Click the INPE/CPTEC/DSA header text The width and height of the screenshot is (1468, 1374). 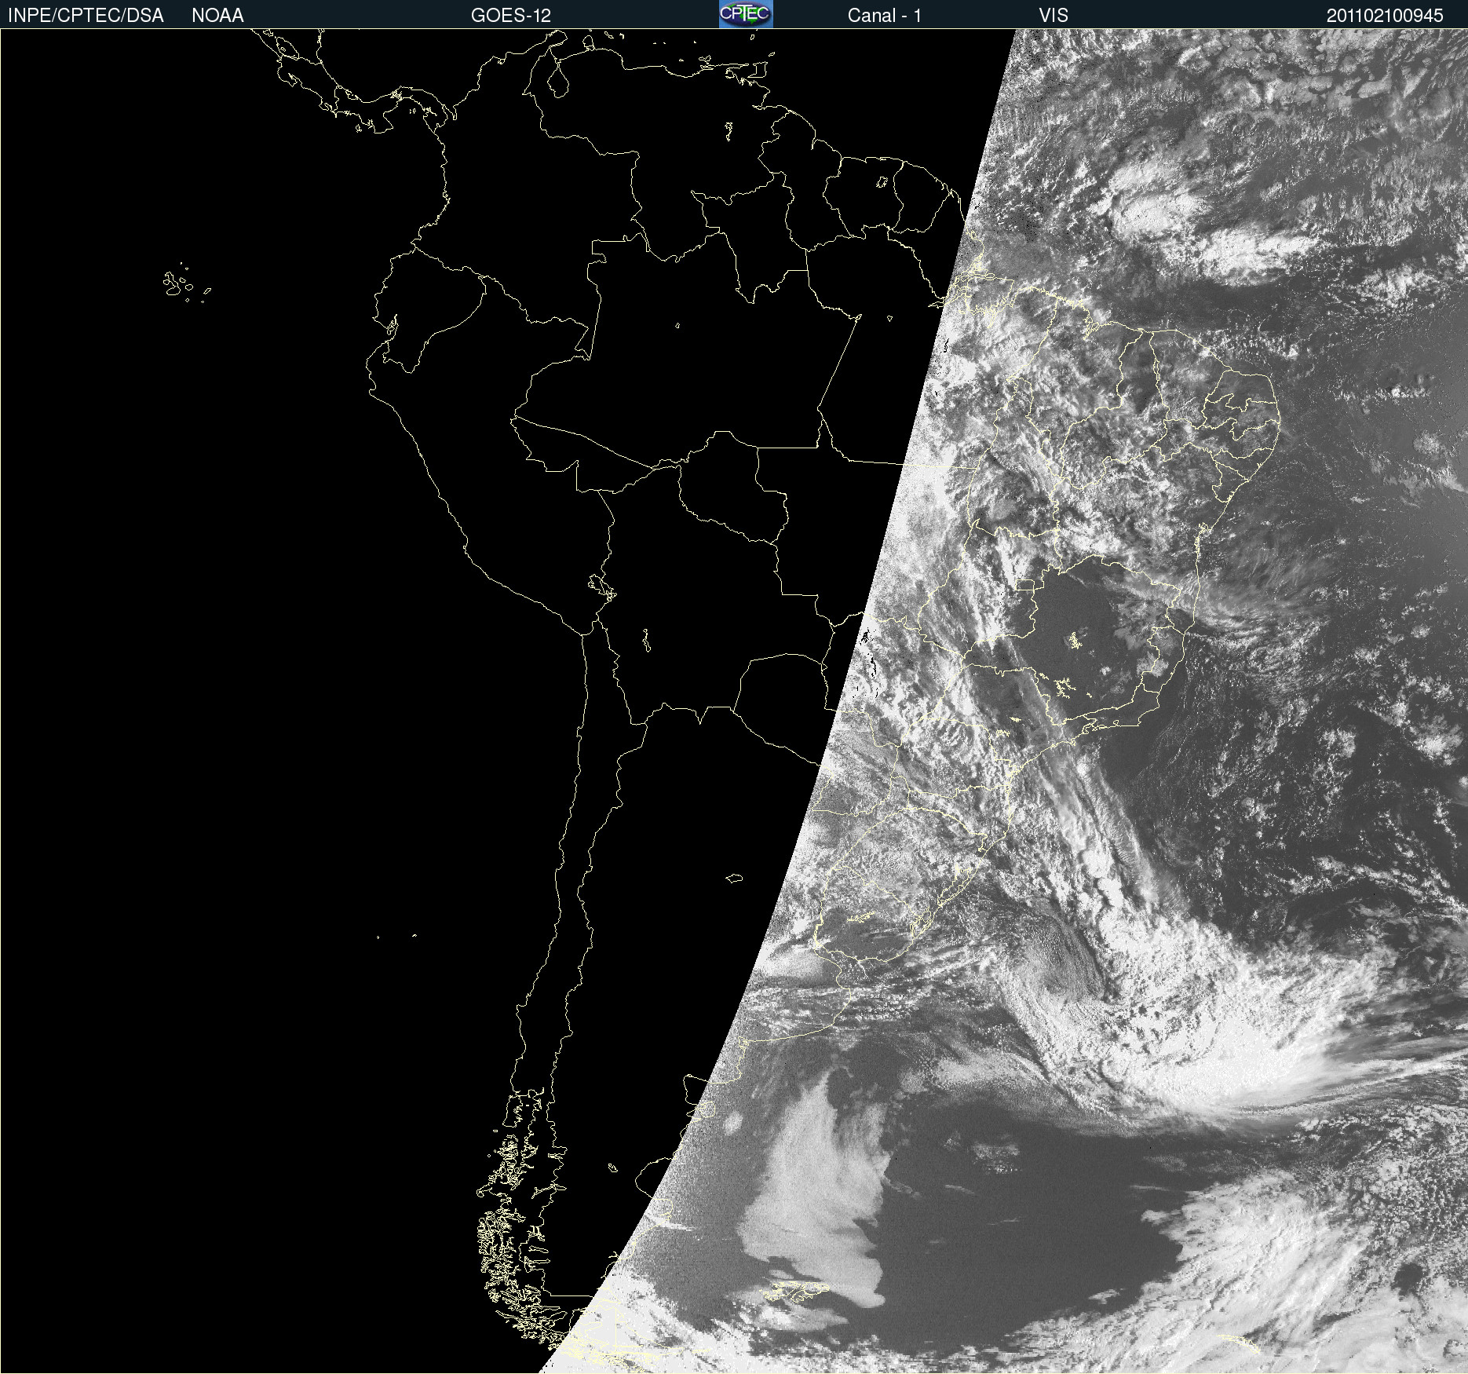coord(86,16)
